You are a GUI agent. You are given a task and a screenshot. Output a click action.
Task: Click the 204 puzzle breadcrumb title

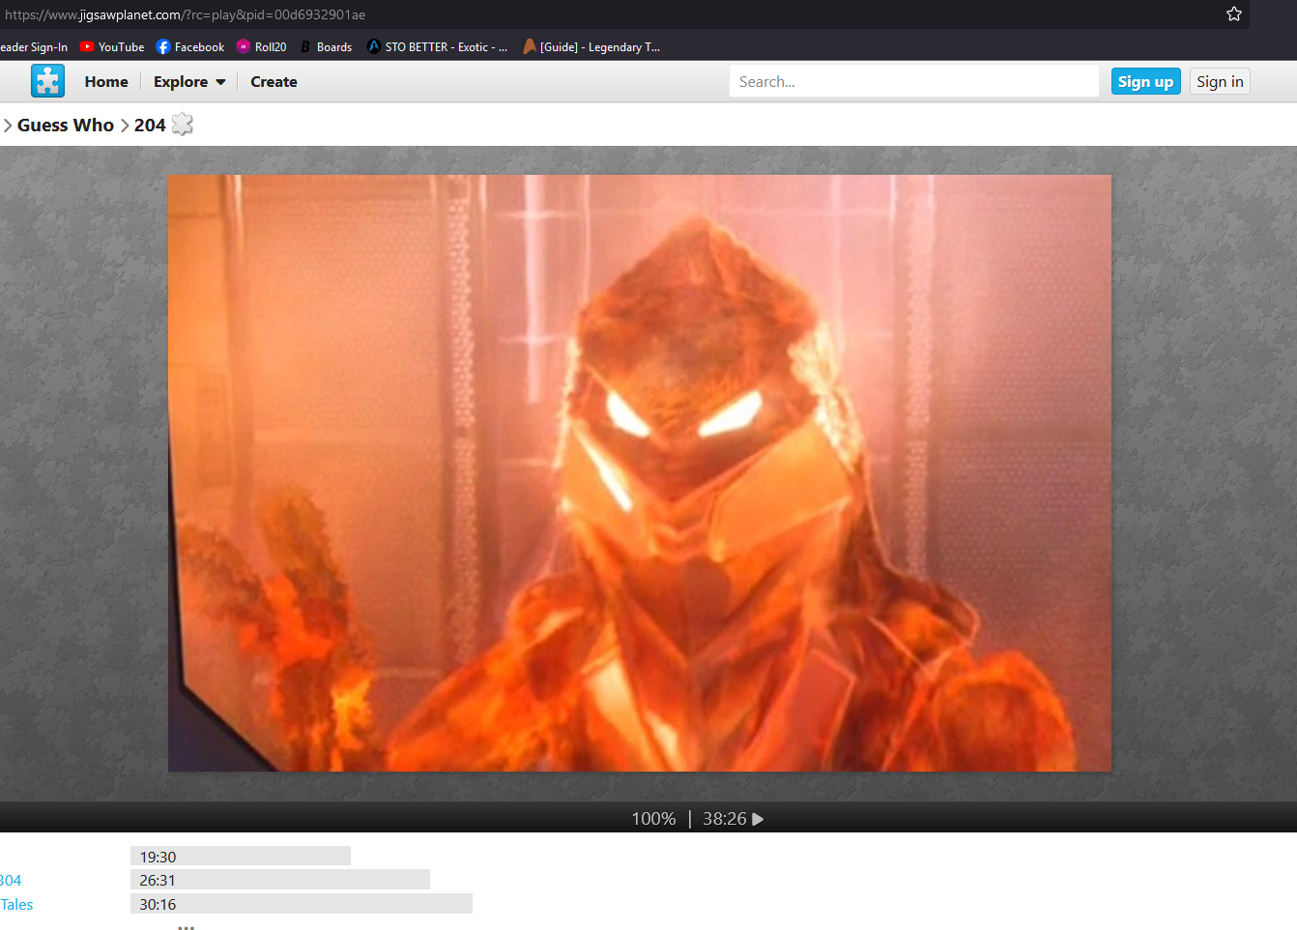click(x=150, y=125)
